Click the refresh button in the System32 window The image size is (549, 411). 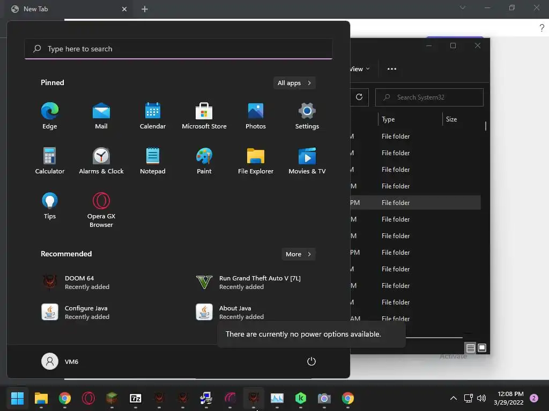coord(359,97)
